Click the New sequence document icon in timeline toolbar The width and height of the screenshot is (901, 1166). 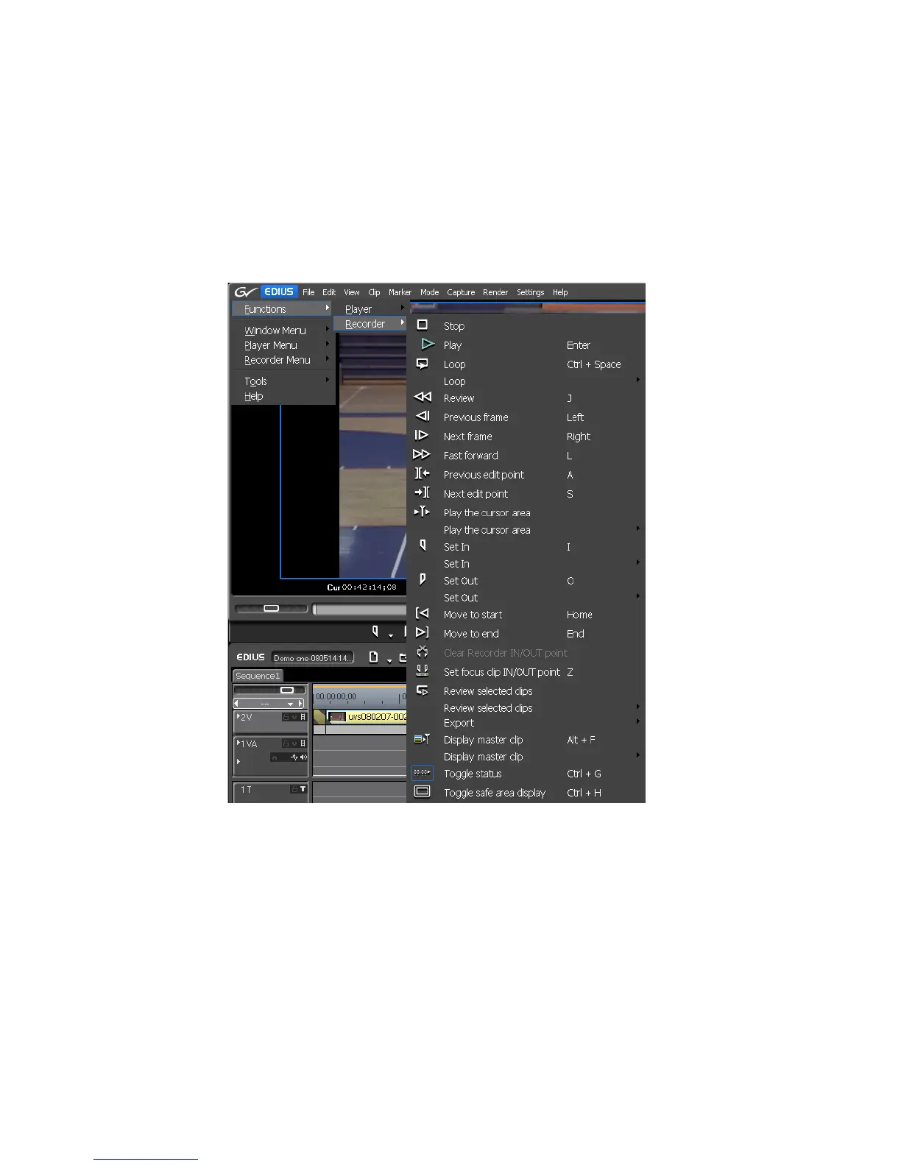click(x=374, y=657)
